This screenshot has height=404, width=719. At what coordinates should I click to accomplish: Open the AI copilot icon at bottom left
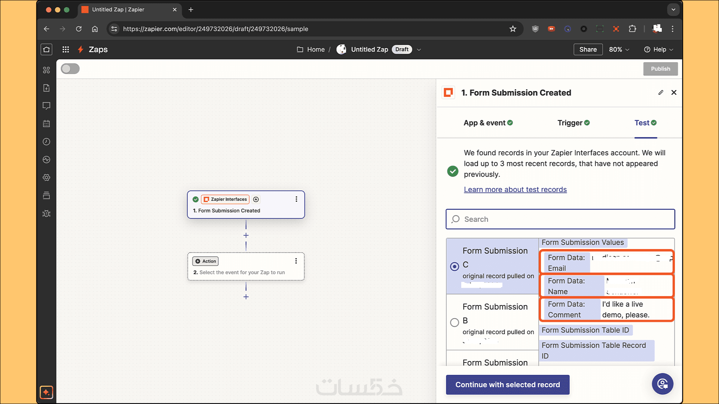46,392
